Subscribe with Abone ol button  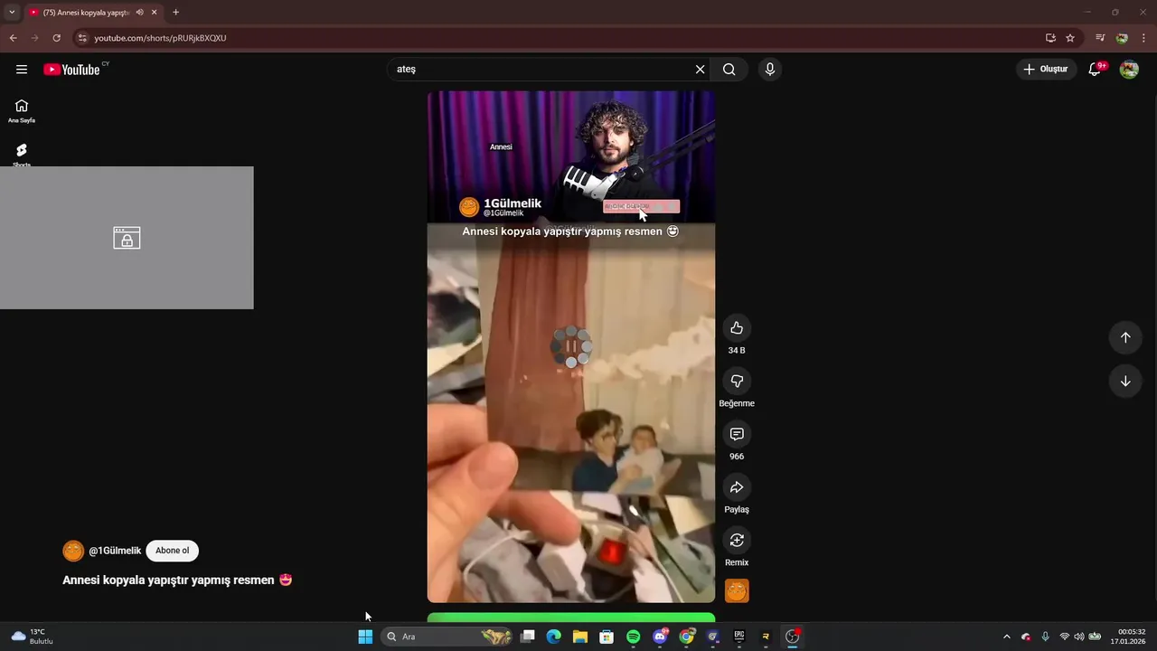(x=173, y=551)
